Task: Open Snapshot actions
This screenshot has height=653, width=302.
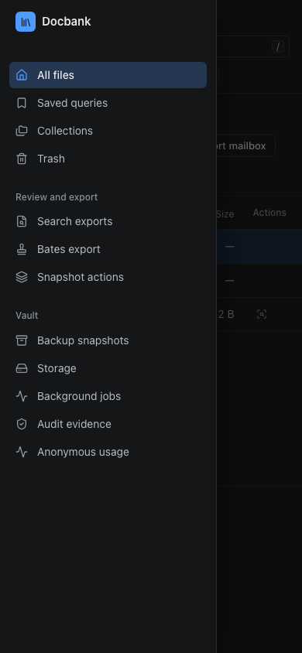Action: click(x=108, y=277)
